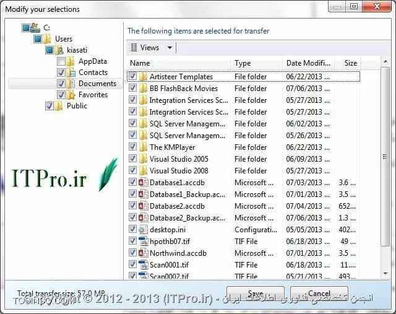Enable the AppData checkbox
Screen dimensions: 396x314
pos(61,61)
